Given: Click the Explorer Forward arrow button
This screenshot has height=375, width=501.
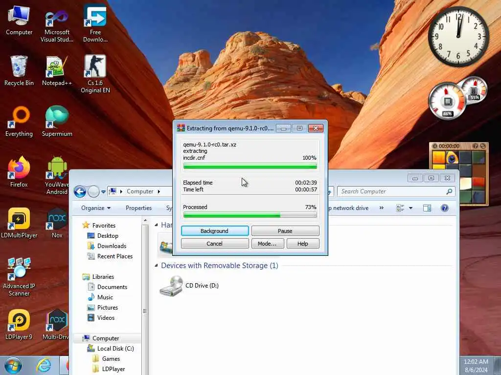Looking at the screenshot, I should click(93, 191).
